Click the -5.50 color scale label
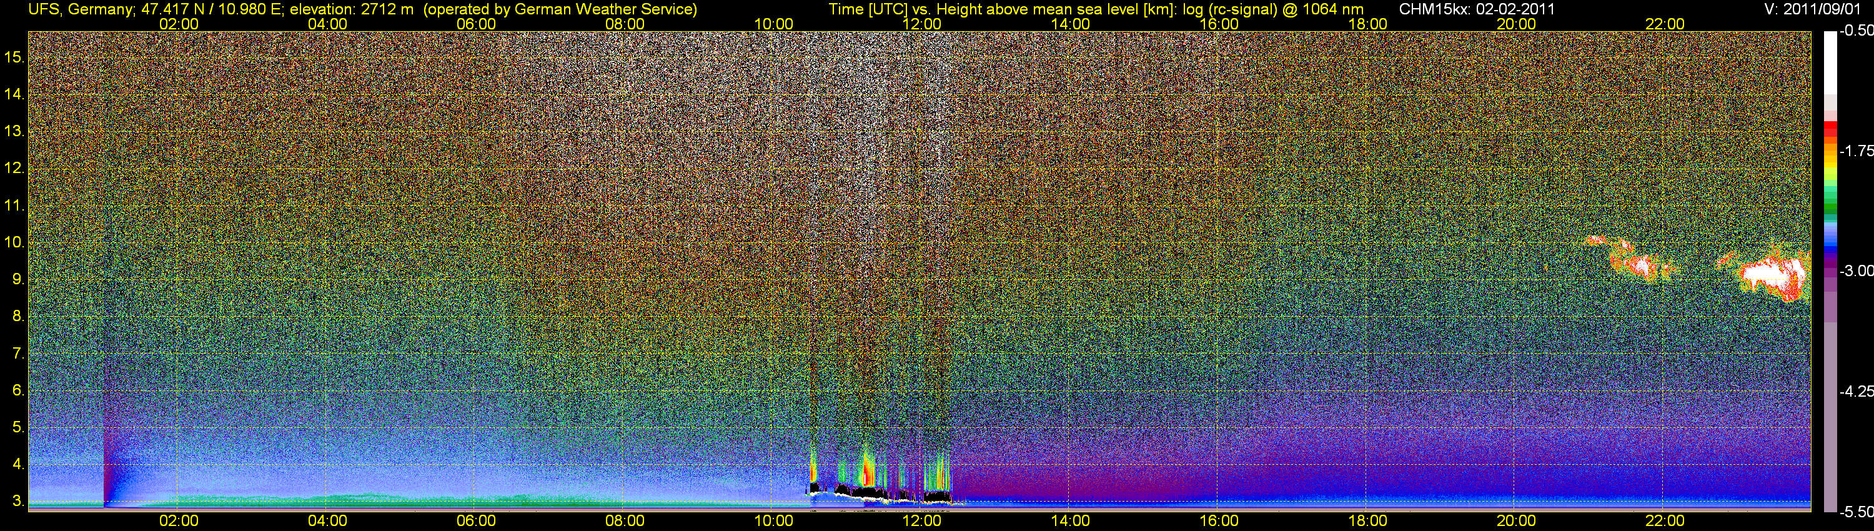The width and height of the screenshot is (1874, 531). pyautogui.click(x=1856, y=512)
